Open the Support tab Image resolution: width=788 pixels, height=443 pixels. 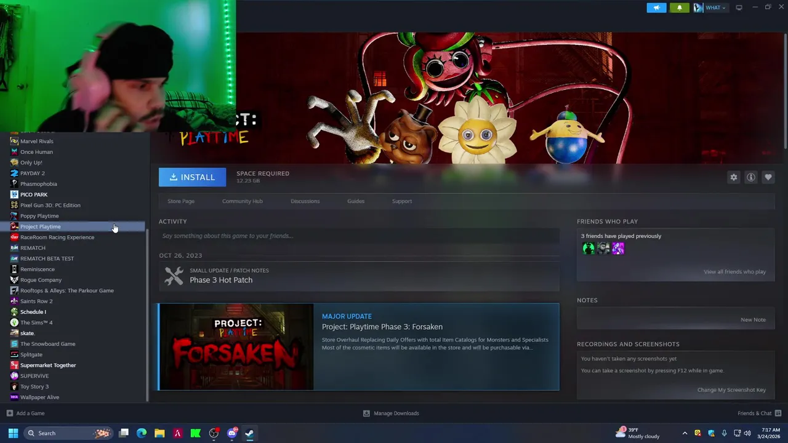tap(402, 201)
